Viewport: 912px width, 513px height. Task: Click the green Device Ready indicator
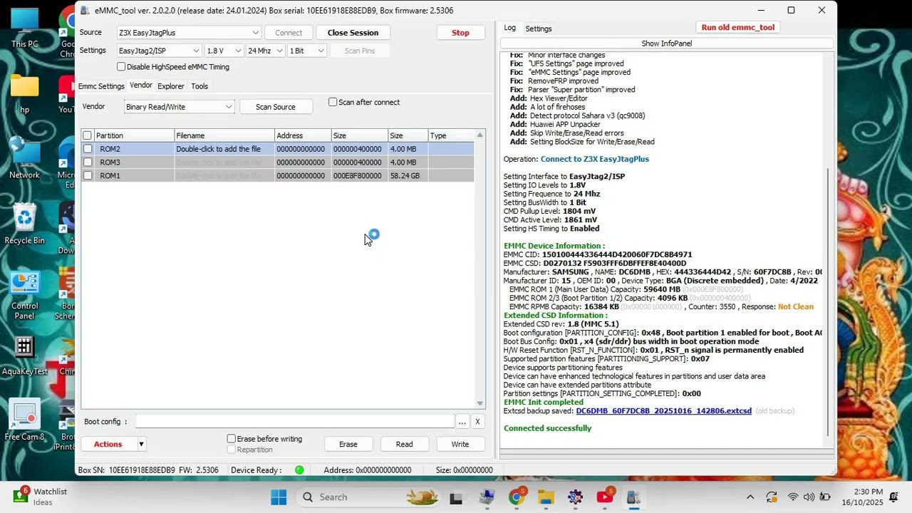299,470
